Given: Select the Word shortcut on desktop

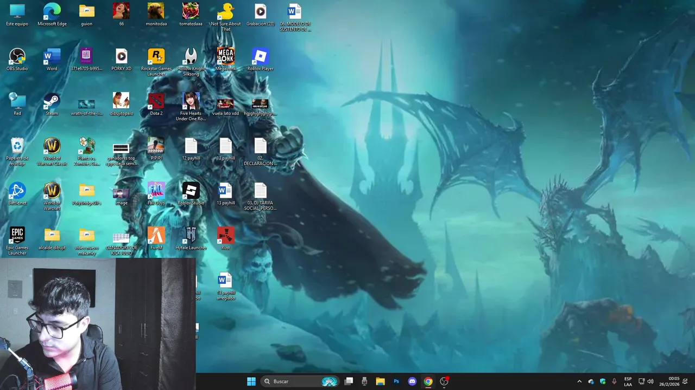Looking at the screenshot, I should tap(52, 60).
